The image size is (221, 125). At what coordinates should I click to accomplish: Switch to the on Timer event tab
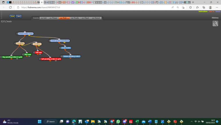click(53, 18)
